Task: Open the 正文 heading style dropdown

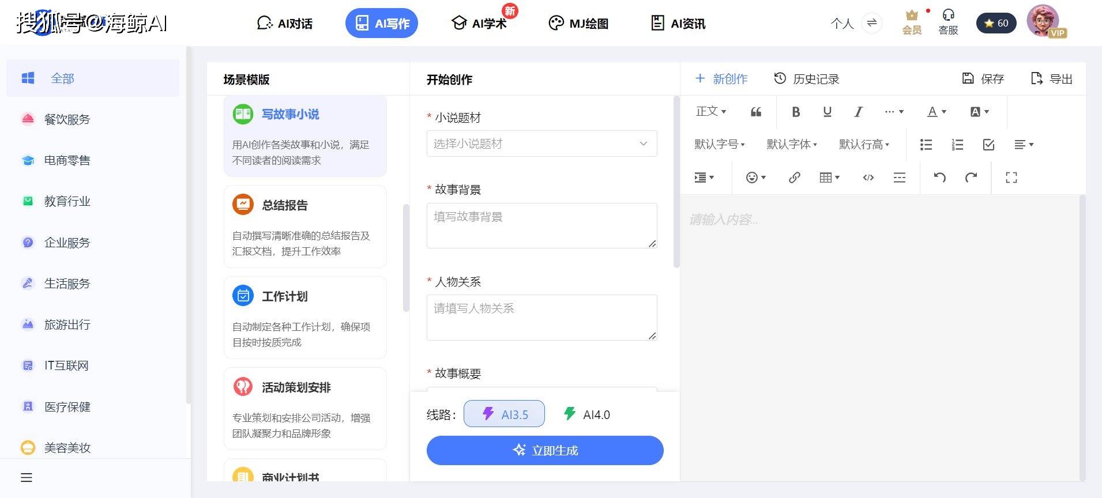Action: [710, 112]
